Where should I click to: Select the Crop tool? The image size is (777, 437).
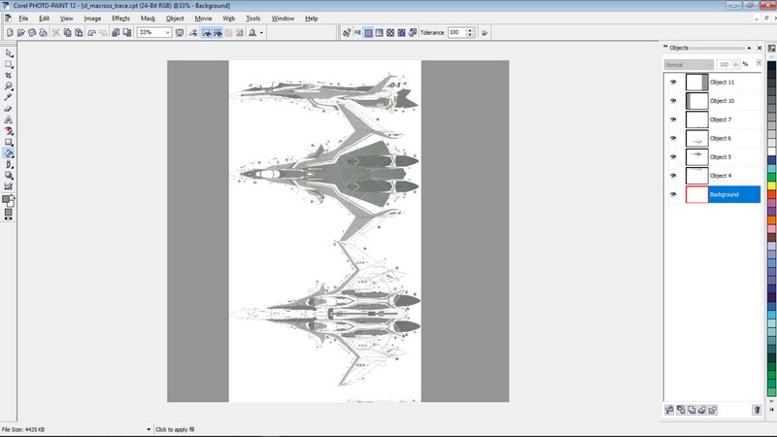9,74
